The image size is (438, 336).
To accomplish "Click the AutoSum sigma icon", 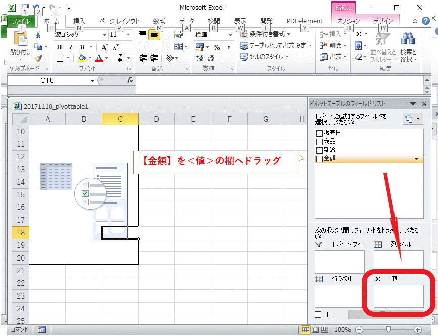I will click(x=359, y=34).
